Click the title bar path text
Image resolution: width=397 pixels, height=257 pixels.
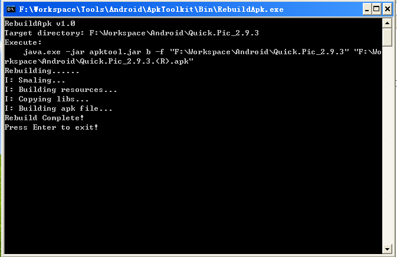point(151,9)
